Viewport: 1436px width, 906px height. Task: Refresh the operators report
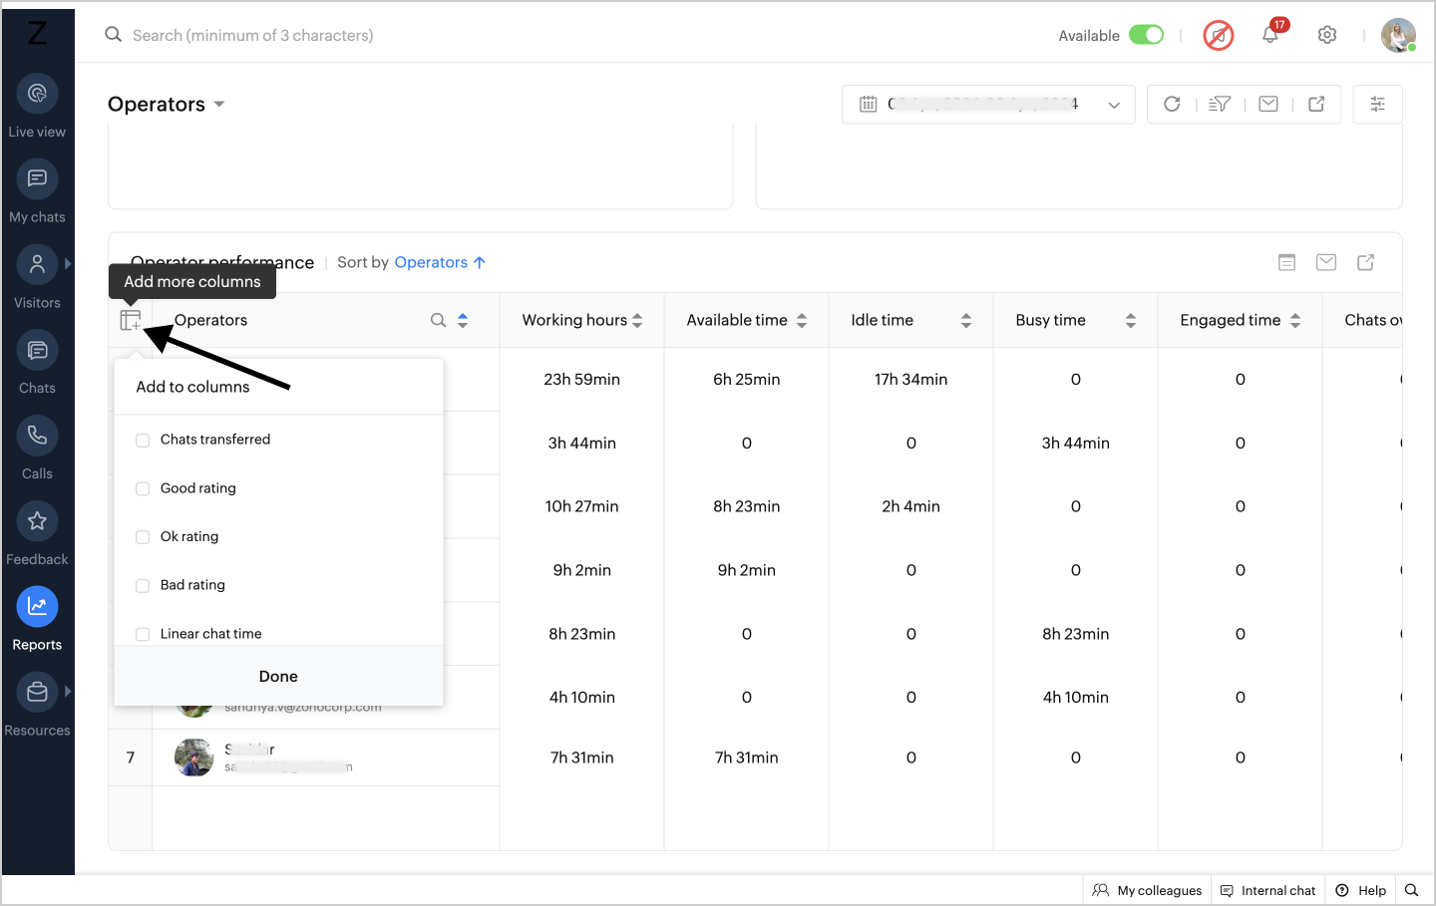[x=1172, y=104]
